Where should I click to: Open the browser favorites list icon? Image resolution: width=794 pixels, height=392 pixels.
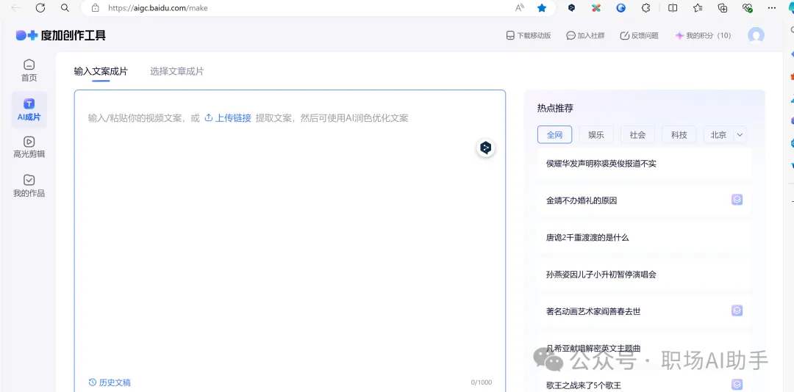(698, 7)
